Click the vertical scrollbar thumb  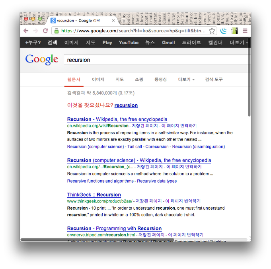(x=249, y=78)
